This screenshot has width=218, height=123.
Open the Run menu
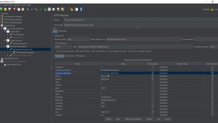(11, 5)
